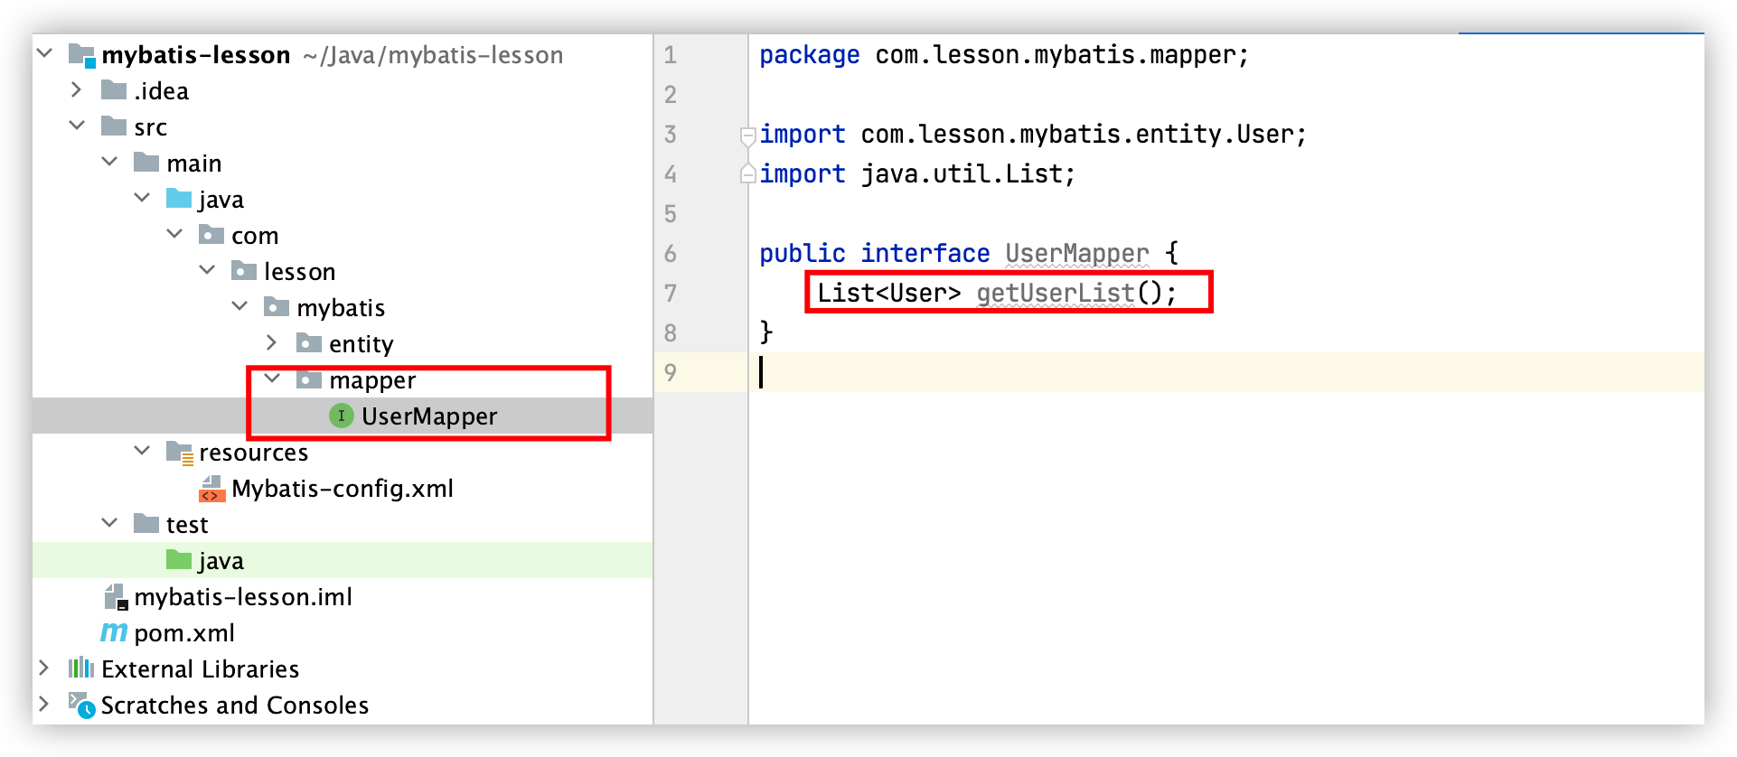Click the getUserList method name

[1056, 294]
